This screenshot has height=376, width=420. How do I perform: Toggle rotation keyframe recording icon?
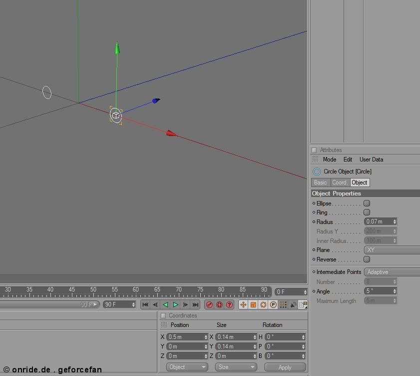click(263, 304)
